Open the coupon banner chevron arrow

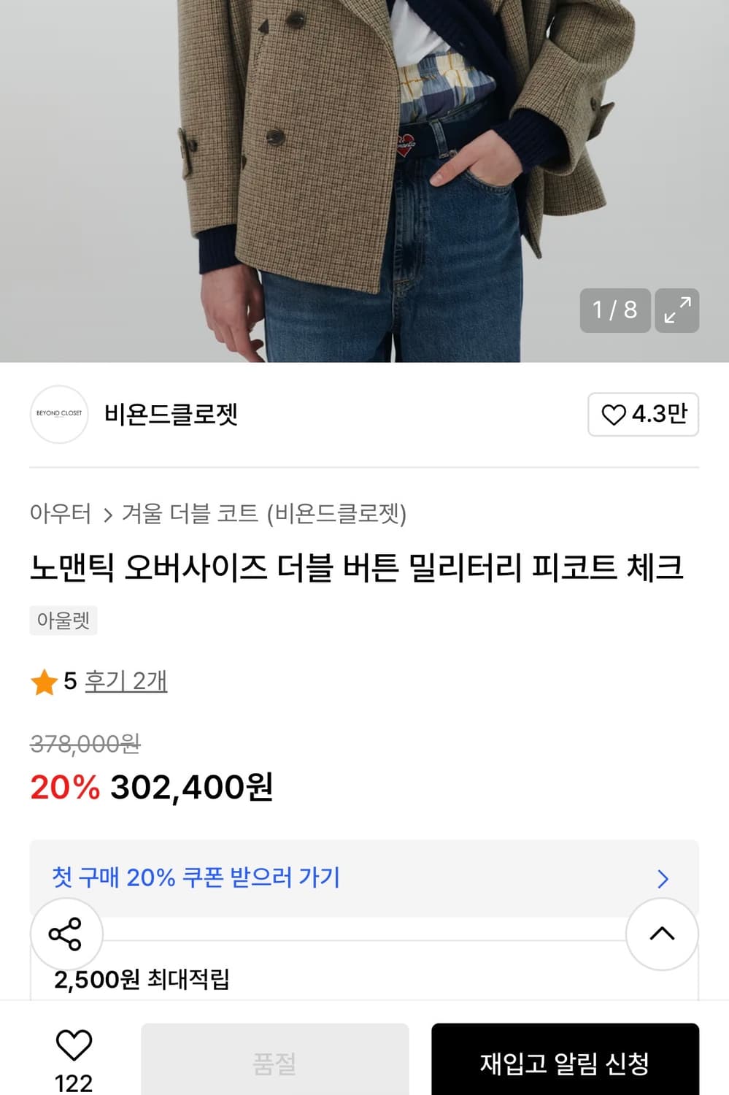(661, 878)
